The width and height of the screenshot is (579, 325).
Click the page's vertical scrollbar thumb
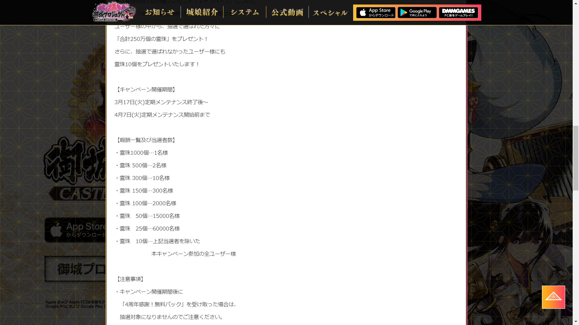click(x=576, y=158)
